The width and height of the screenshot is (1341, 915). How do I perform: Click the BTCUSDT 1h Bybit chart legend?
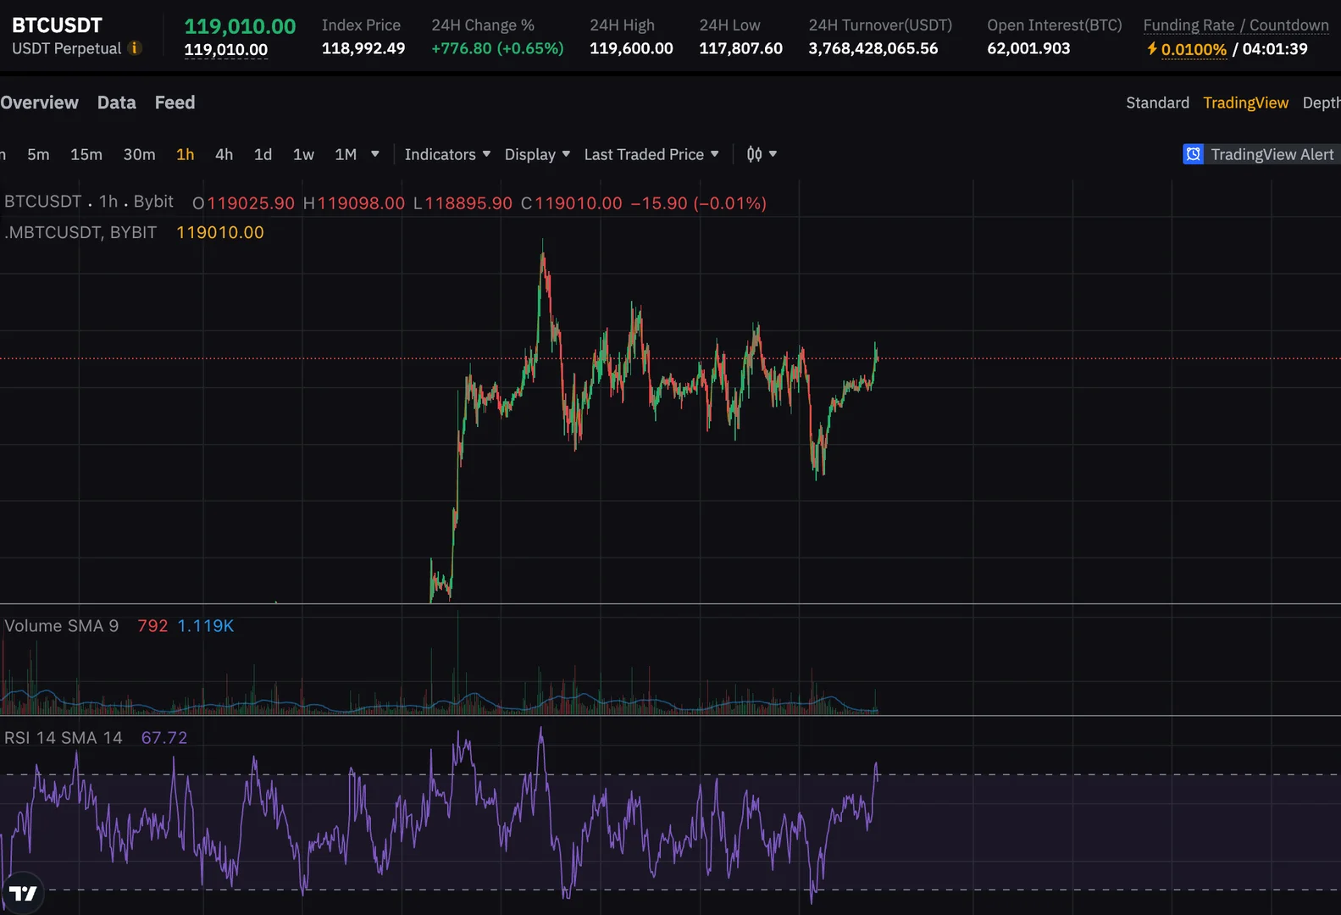pos(89,202)
